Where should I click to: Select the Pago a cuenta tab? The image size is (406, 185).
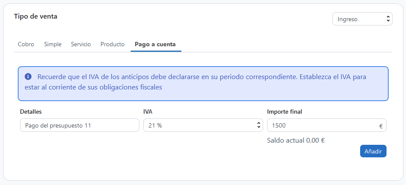[x=155, y=44]
